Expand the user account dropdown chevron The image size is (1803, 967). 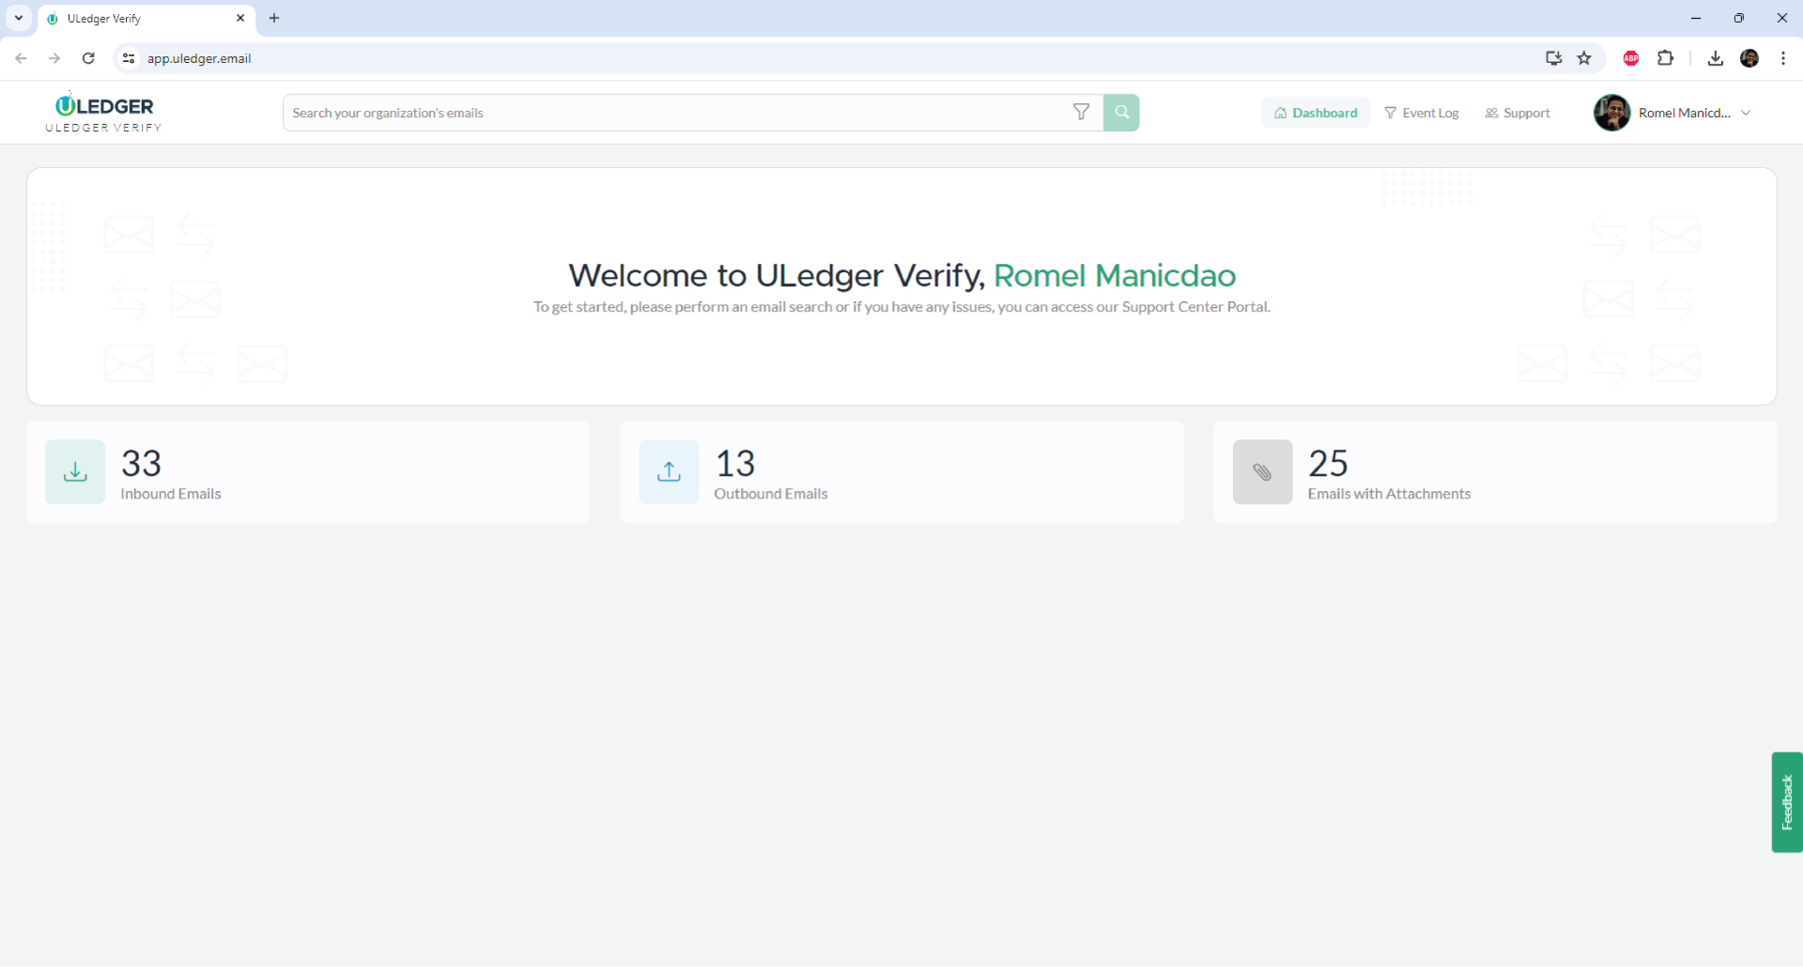pos(1746,113)
